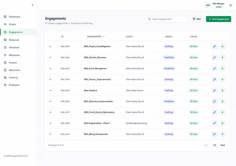Image resolution: width=236 pixels, height=166 pixels.
Task: Click the plus icon for ENG-2409
Action: (x=222, y=134)
